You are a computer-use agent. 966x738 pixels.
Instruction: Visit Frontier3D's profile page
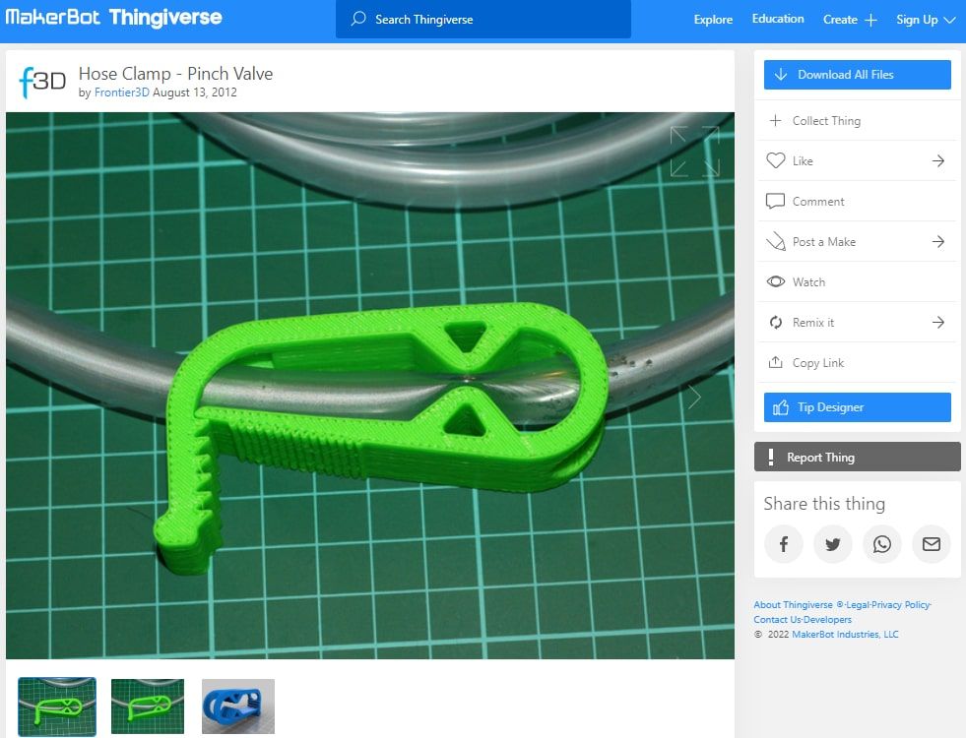tap(120, 92)
